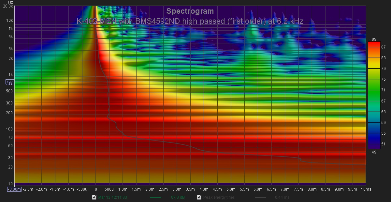Click the -2.5m tick label on time axis
Viewport: 391px width, 202px height.
[x=28, y=189]
